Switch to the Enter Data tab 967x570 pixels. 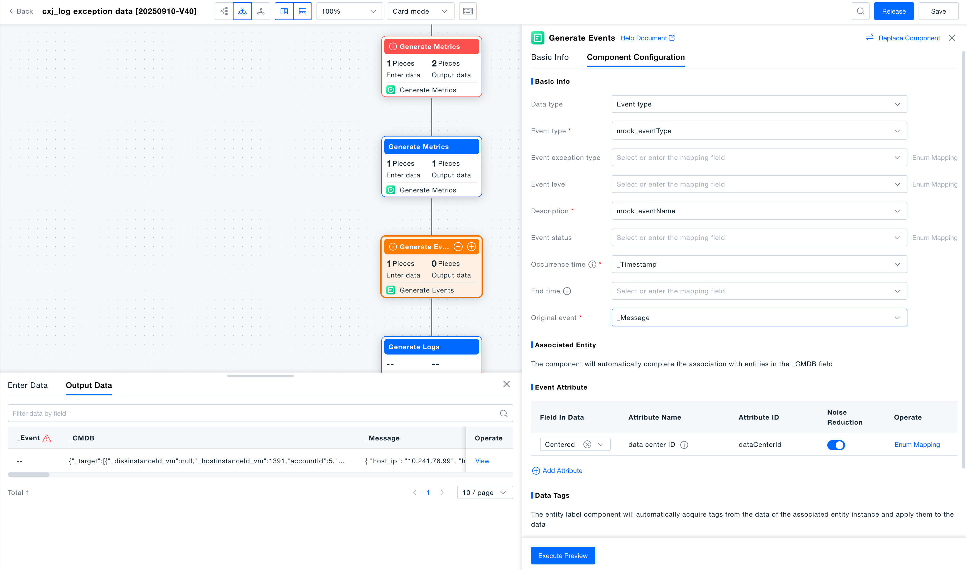pos(28,385)
